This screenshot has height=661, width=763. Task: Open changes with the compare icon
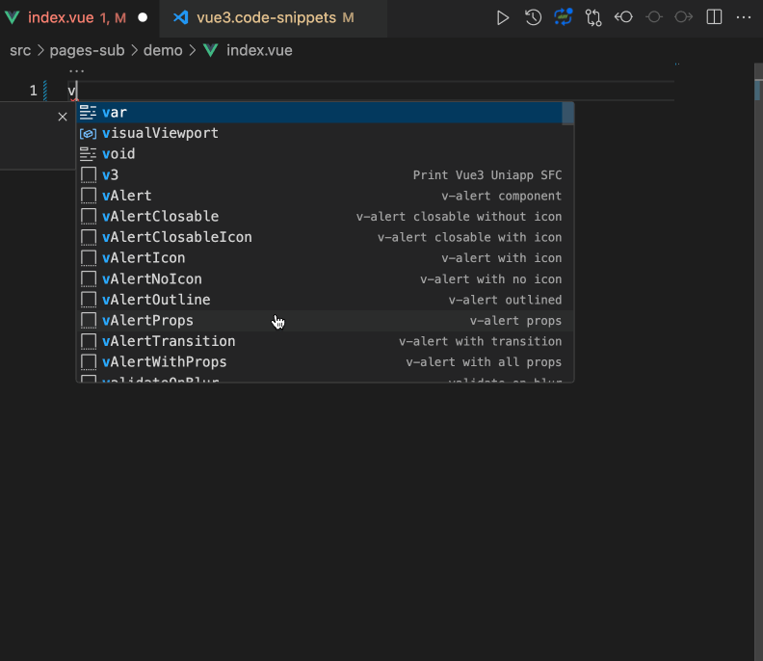pos(593,17)
